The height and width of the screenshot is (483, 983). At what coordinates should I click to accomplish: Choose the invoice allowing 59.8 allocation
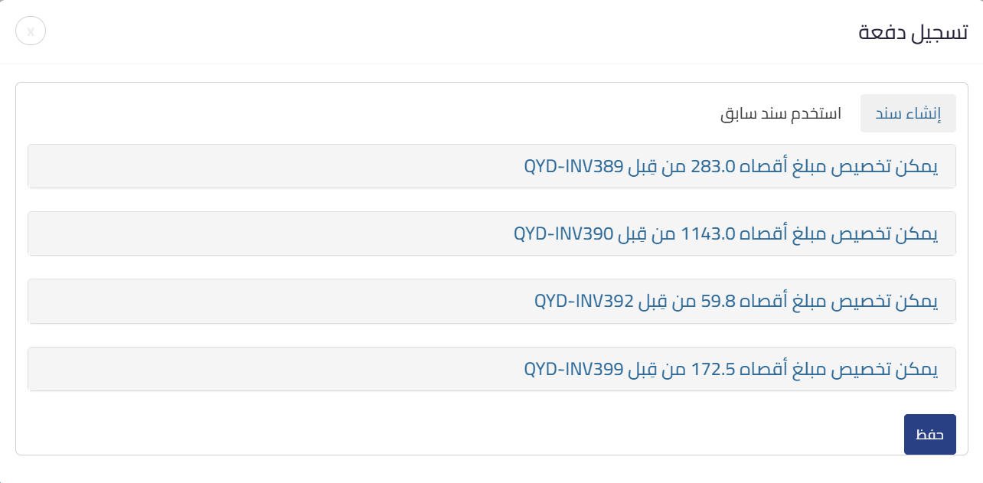[491, 301]
